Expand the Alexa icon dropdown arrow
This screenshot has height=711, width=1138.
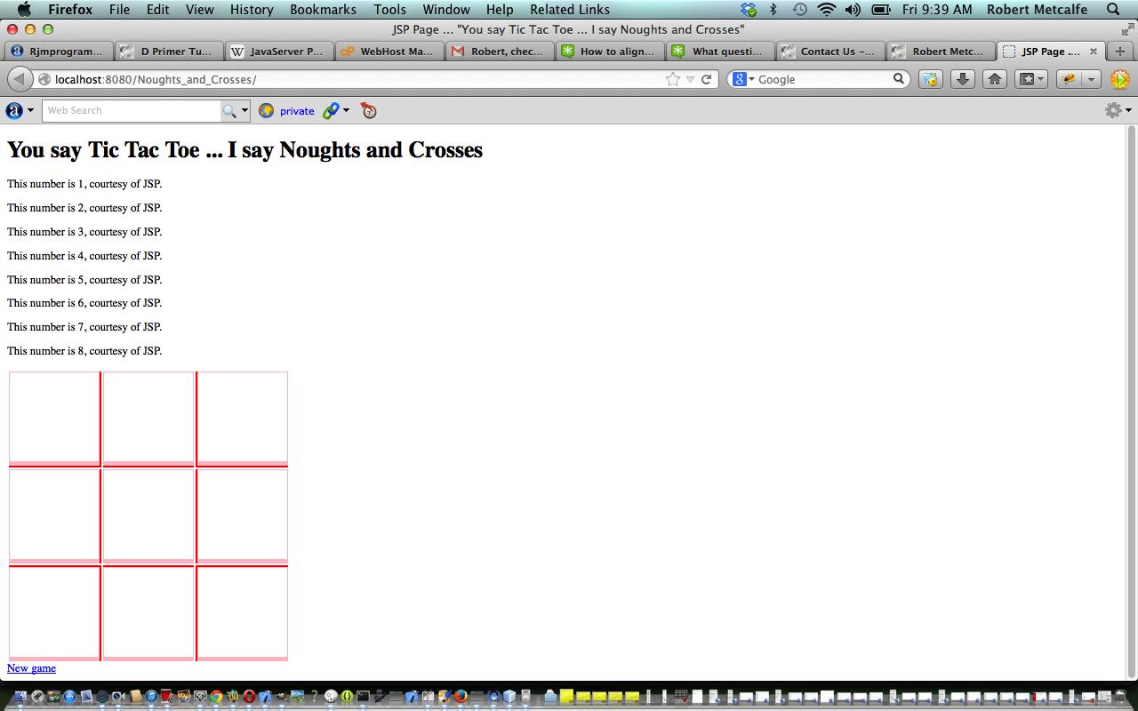click(30, 110)
